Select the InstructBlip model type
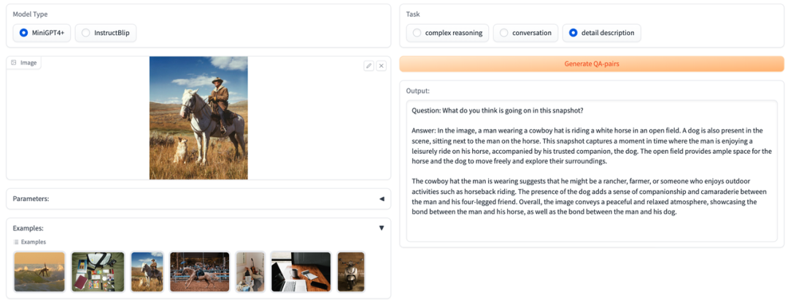The height and width of the screenshot is (304, 788). pyautogui.click(x=106, y=33)
